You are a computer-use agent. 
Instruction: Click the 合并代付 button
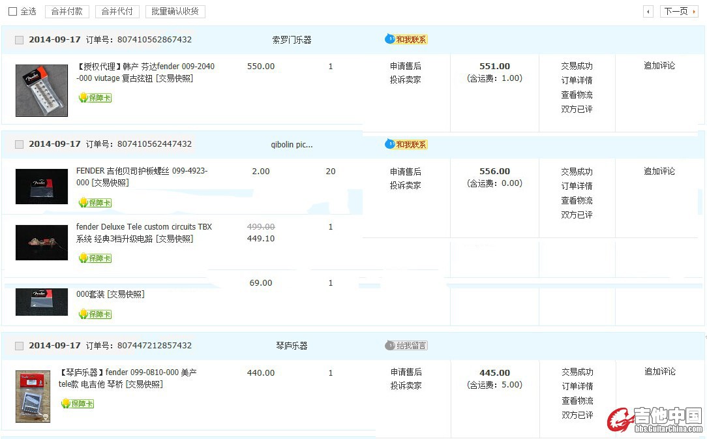coord(117,11)
